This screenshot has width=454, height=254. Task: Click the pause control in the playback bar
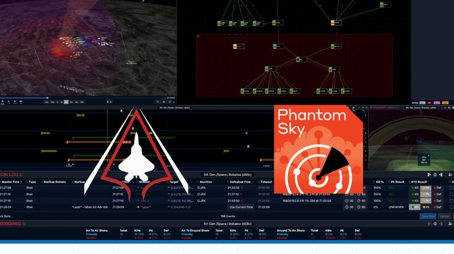[x=2, y=102]
